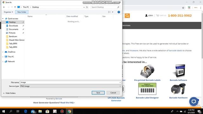This screenshot has height=114, width=203.
Task: Open the File name dropdown arrow
Action: pyautogui.click(x=120, y=82)
